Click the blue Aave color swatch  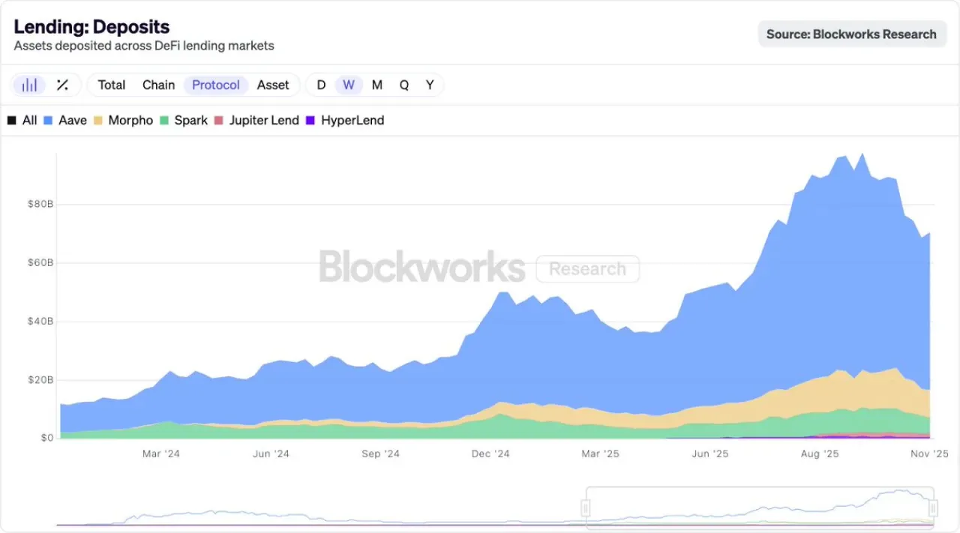(48, 120)
